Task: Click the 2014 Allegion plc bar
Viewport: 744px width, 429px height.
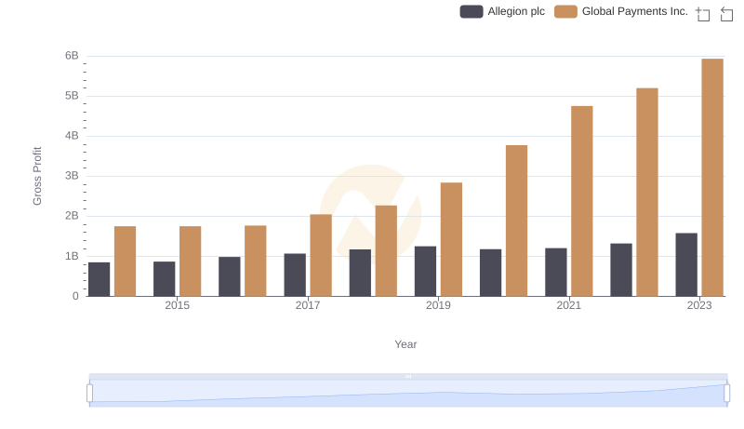Action: (x=99, y=279)
